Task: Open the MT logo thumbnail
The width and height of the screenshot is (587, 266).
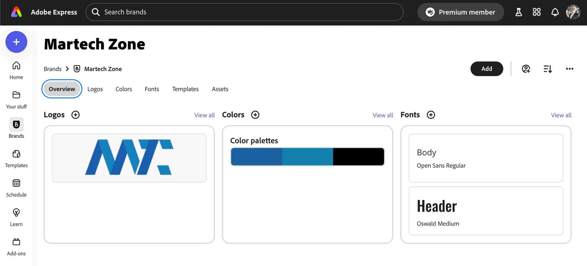Action: [129, 158]
